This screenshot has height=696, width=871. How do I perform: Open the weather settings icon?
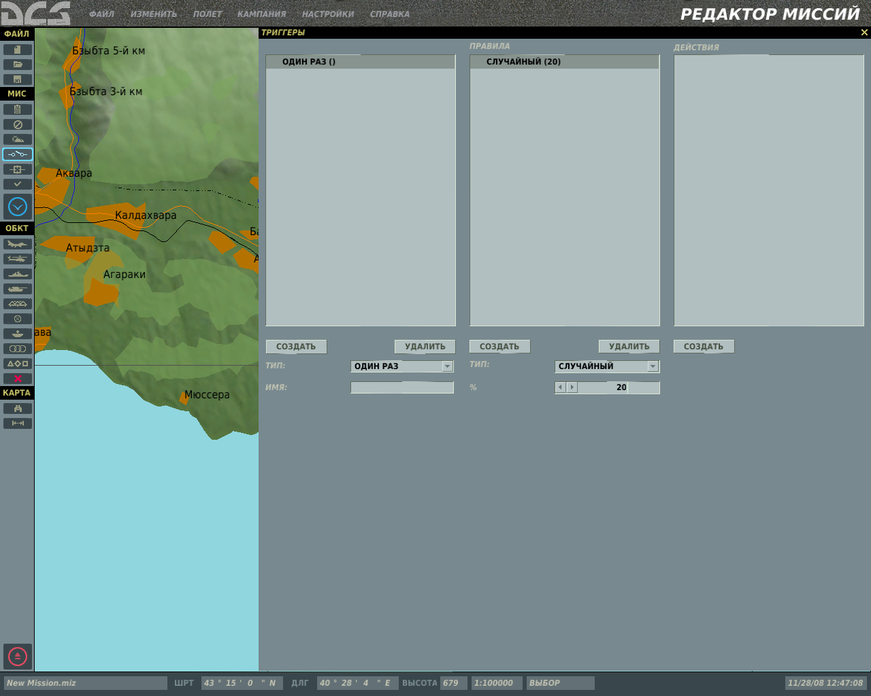click(18, 139)
